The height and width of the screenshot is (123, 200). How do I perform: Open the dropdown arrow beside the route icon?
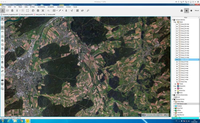(63, 10)
